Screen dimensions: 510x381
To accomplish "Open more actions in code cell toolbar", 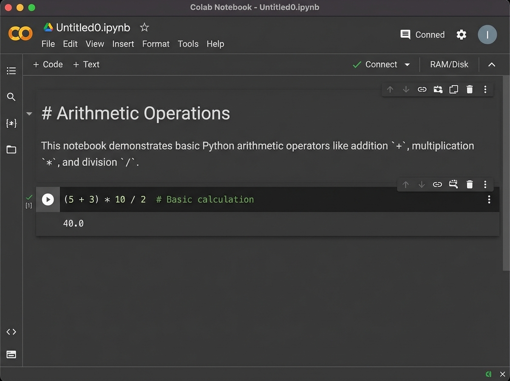I will 485,185.
